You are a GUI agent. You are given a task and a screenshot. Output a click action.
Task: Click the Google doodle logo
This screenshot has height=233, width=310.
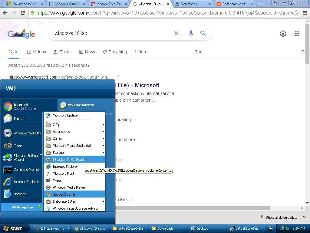pyautogui.click(x=21, y=34)
